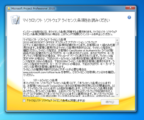The width and height of the screenshot is (144, 120).
Task: Click the 続行(C) continue button
Action: pos(110,102)
